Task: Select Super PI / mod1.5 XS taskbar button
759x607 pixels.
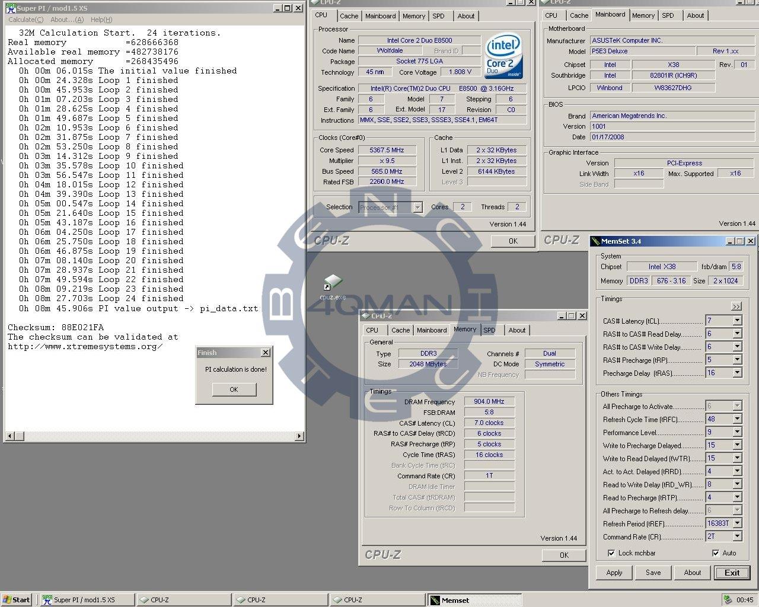Action: pyautogui.click(x=87, y=600)
